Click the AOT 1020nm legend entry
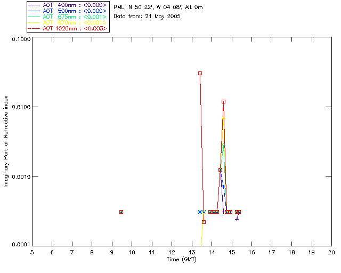The width and height of the screenshot is (341, 273). (x=68, y=28)
